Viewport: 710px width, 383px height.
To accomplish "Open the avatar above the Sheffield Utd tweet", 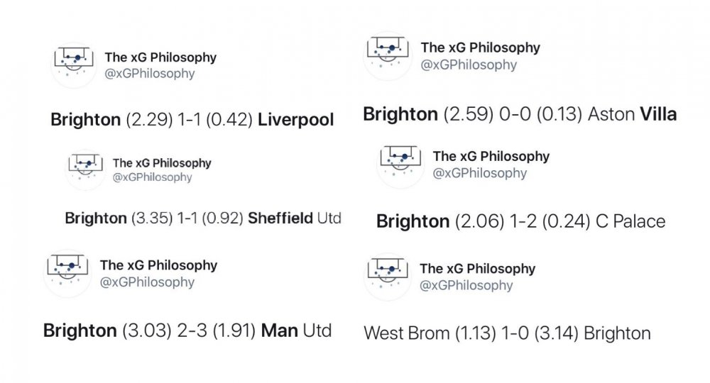I will [x=84, y=170].
